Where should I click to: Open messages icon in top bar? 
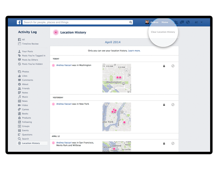(182, 22)
